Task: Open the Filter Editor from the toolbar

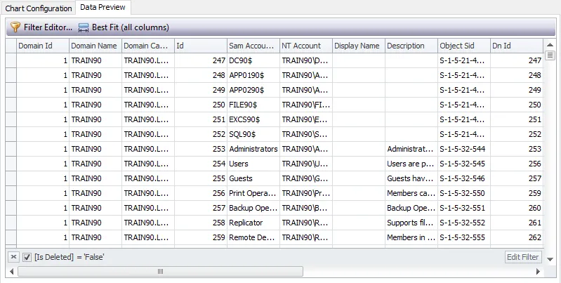Action: pyautogui.click(x=41, y=27)
